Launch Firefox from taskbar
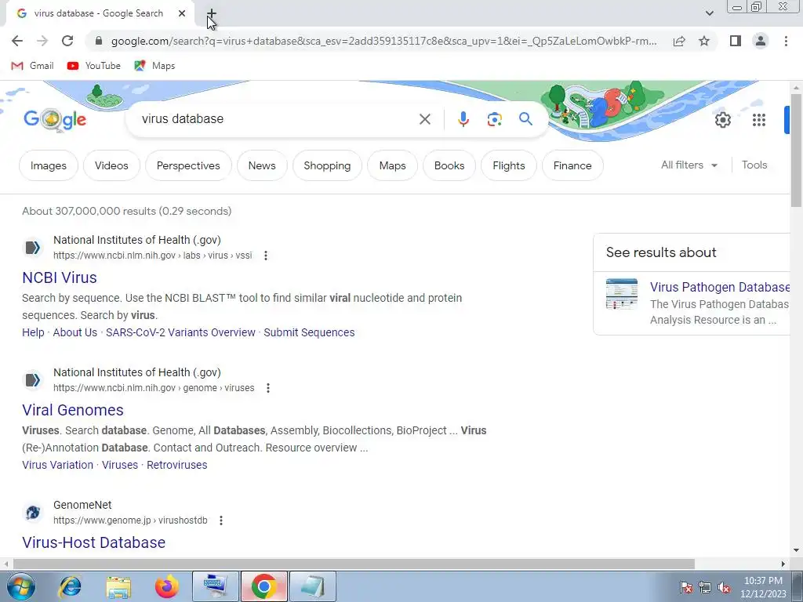The height and width of the screenshot is (602, 803). [x=167, y=586]
